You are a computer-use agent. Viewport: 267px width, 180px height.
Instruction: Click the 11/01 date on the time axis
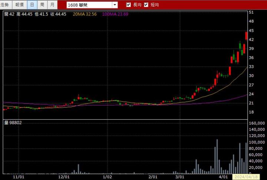pyautogui.click(x=19, y=177)
